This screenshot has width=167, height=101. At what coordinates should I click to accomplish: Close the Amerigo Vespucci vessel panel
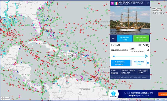click(148, 3)
